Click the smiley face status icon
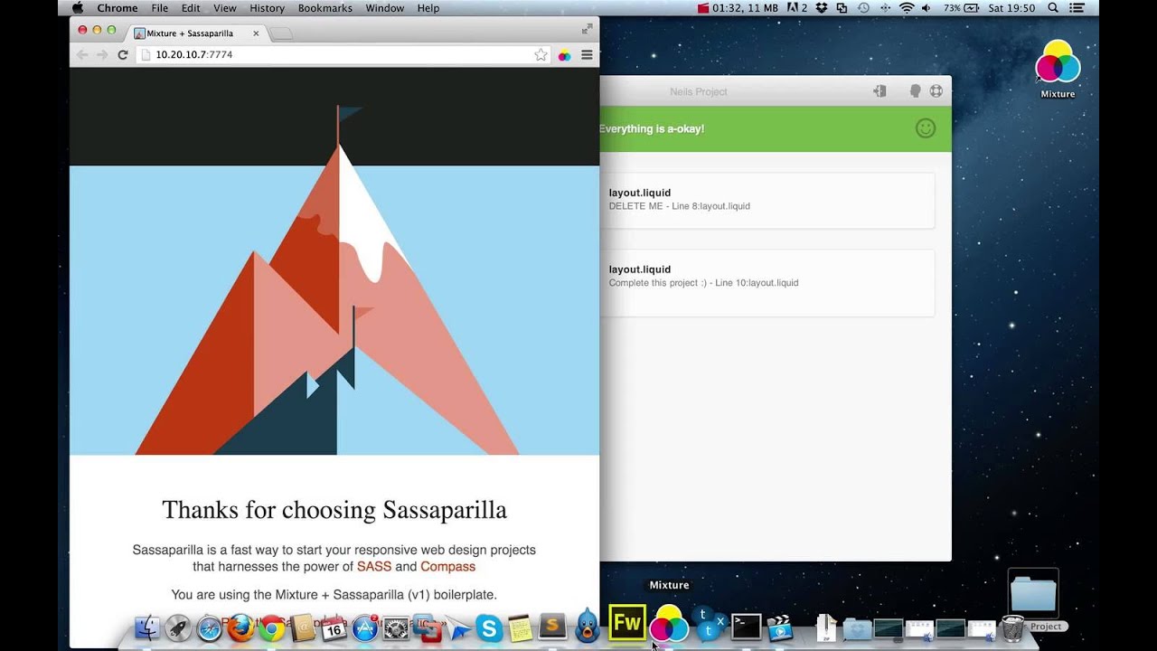Viewport: 1157px width, 651px height. coord(925,128)
